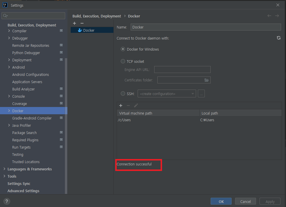The width and height of the screenshot is (286, 207).
Task: Browse certificates folder with folder icon
Action: click(207, 80)
